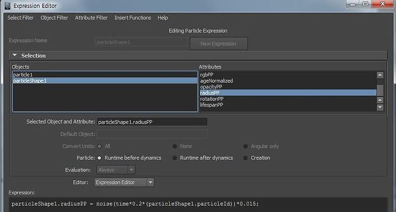Collapse the Selection section triangle
Screen dimensions: 396x212
tap(15, 55)
